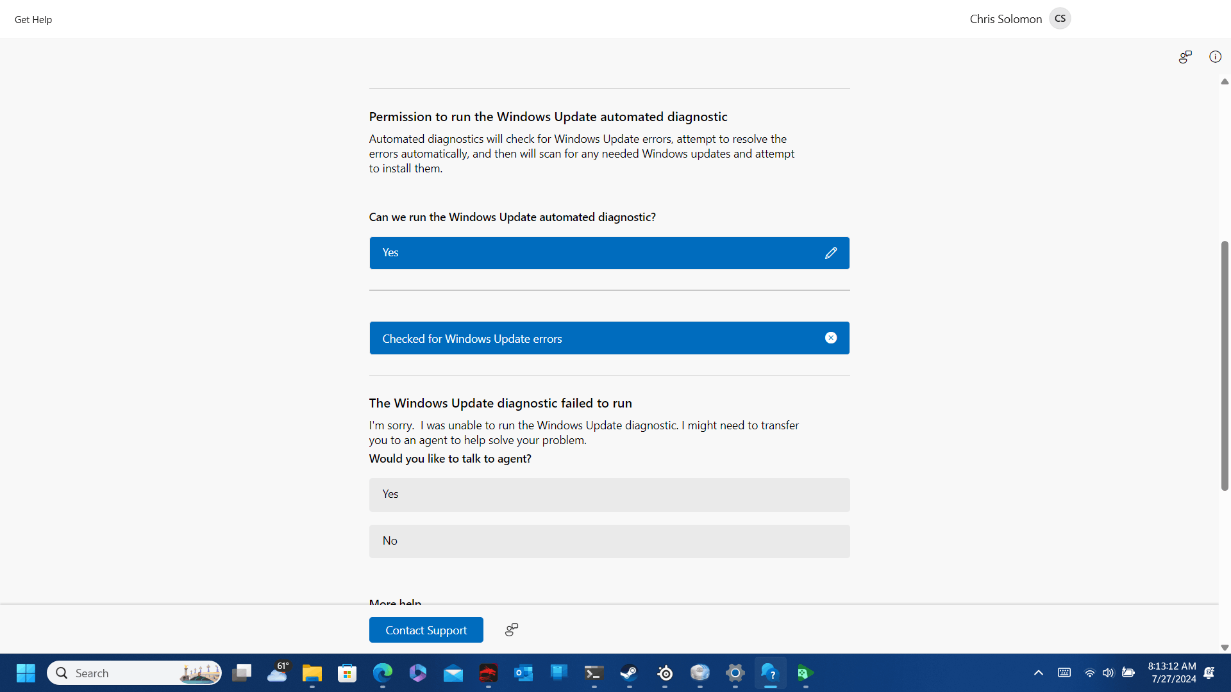1231x692 pixels.
Task: Click the scroll down arrow of the page
Action: 1225,648
